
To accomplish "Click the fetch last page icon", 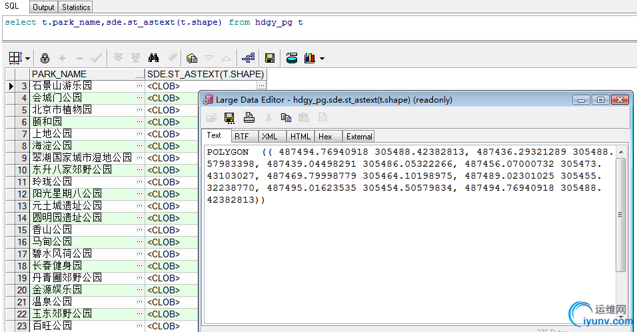I will (x=136, y=58).
